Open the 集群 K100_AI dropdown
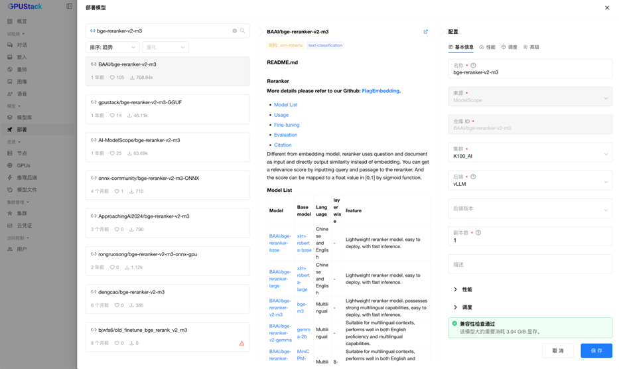Screen dimensions: 619x369 [x=530, y=153]
